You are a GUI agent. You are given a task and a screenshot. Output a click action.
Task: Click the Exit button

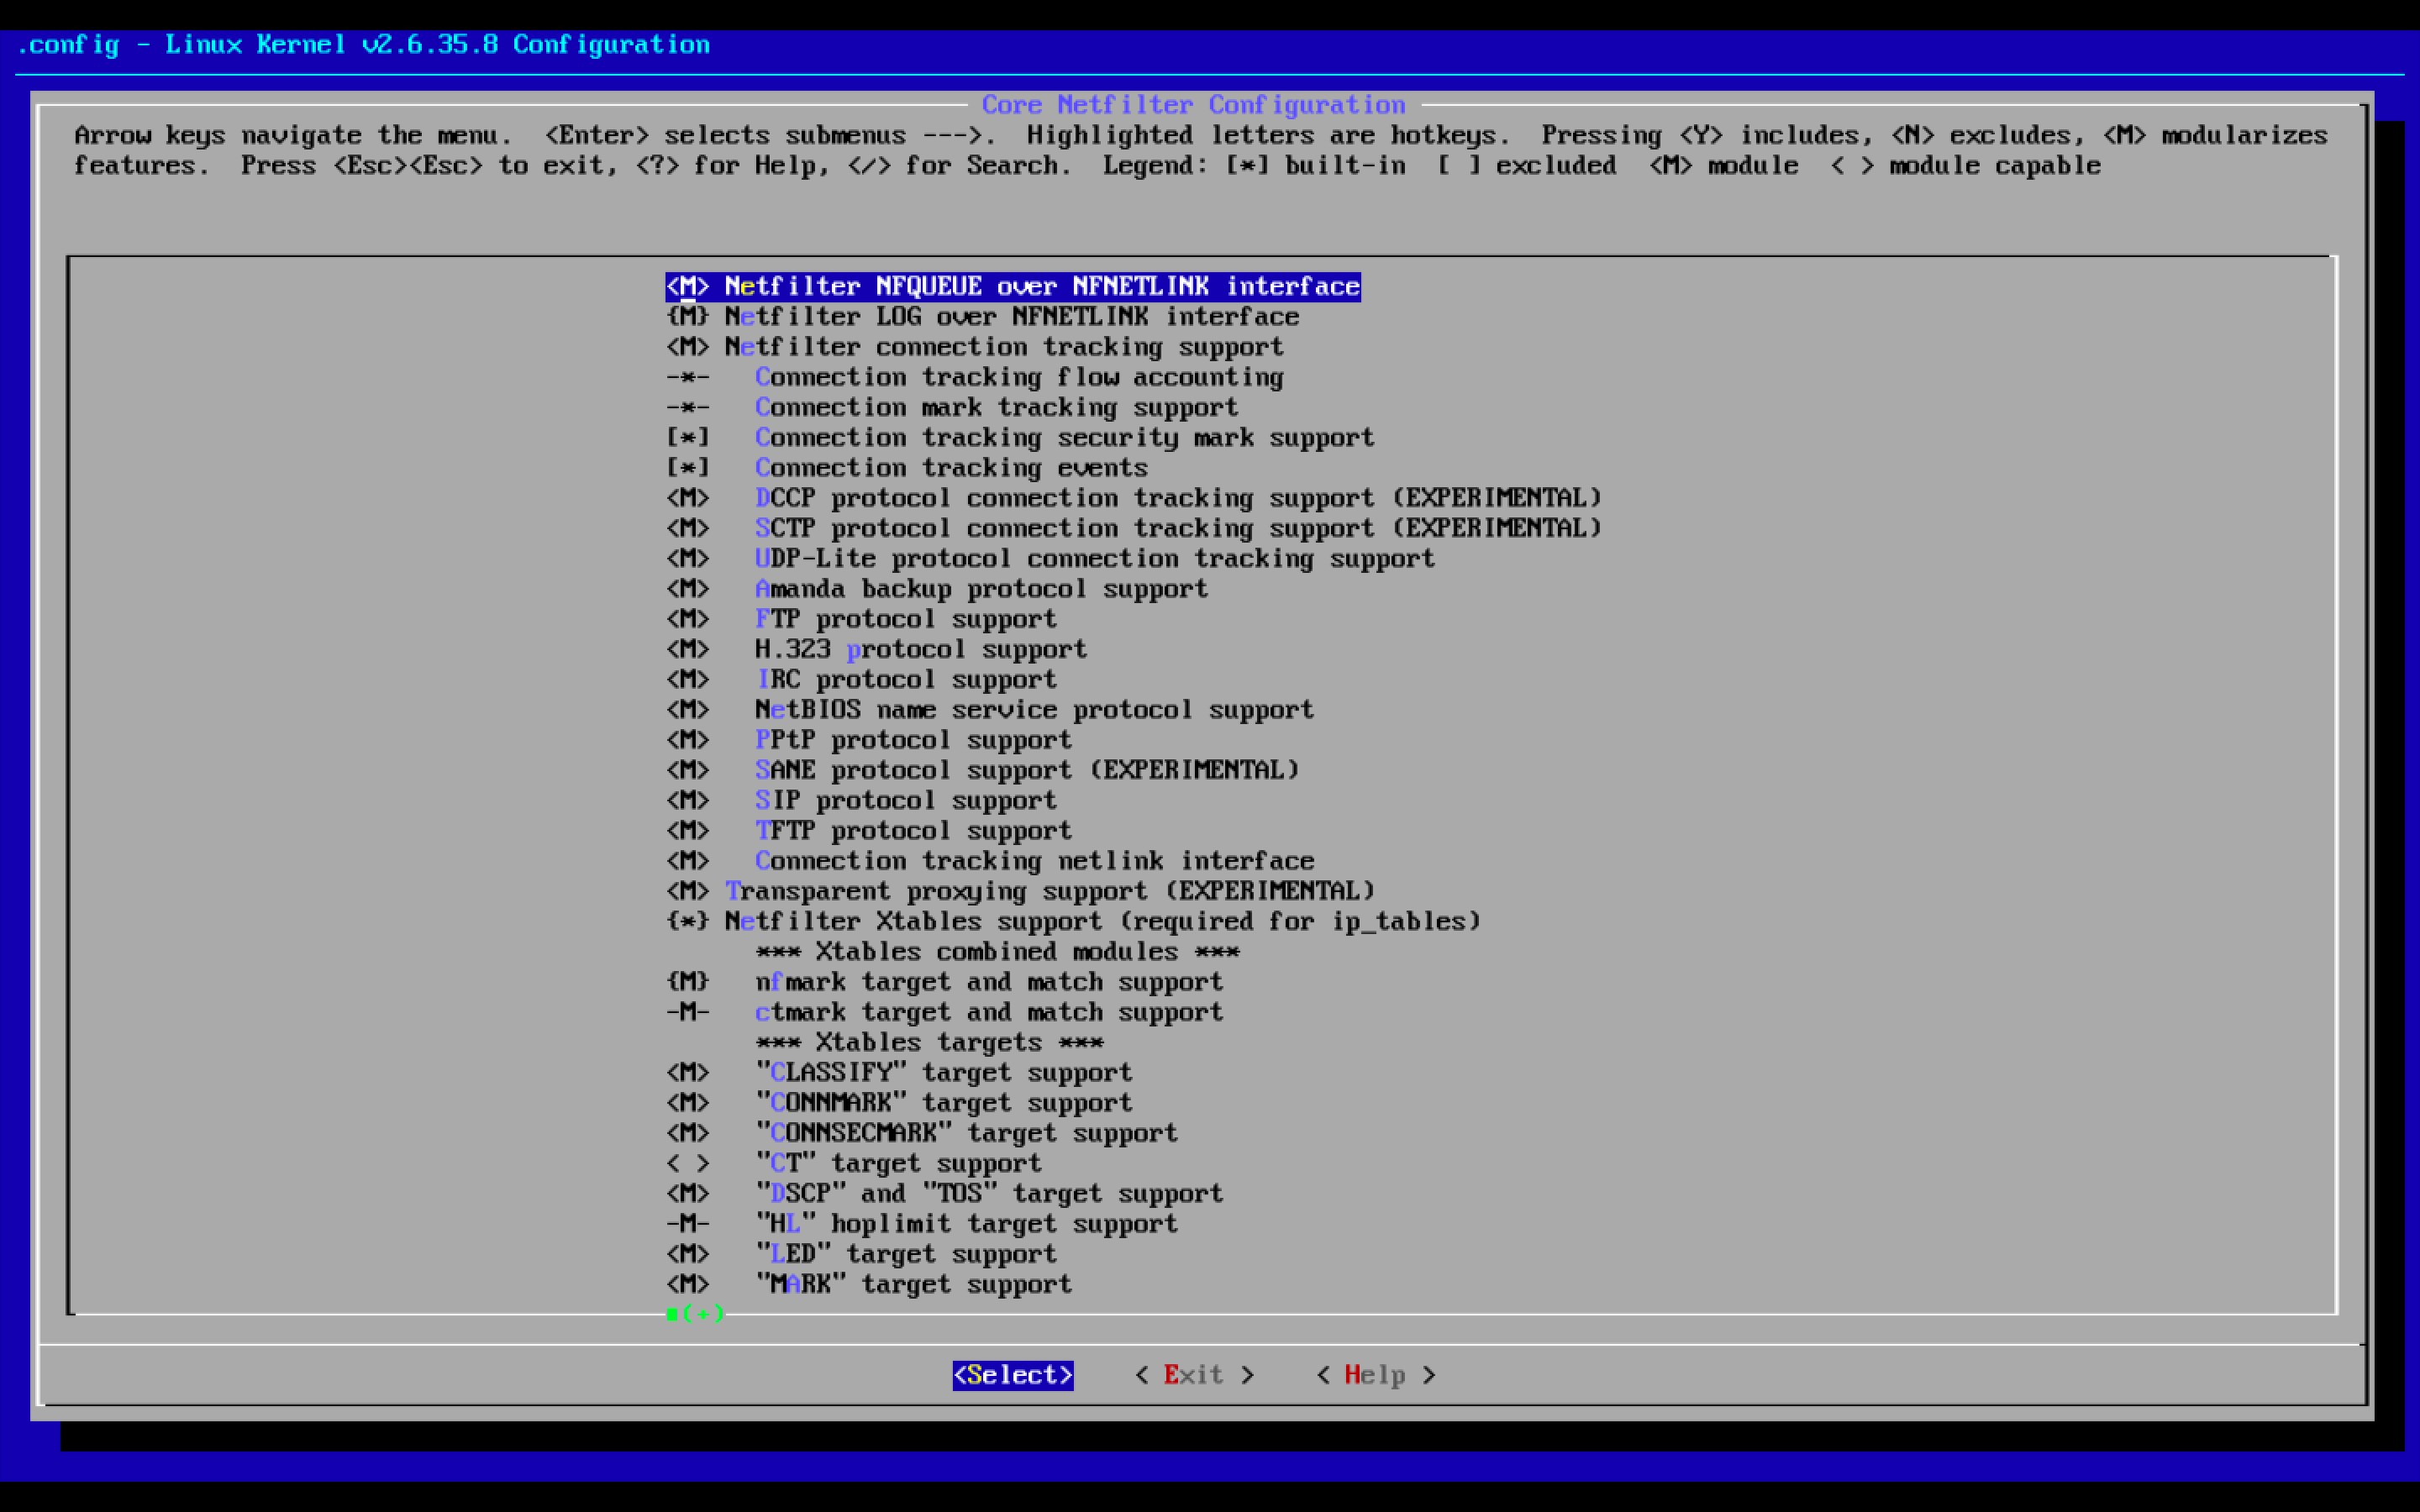pos(1193,1375)
